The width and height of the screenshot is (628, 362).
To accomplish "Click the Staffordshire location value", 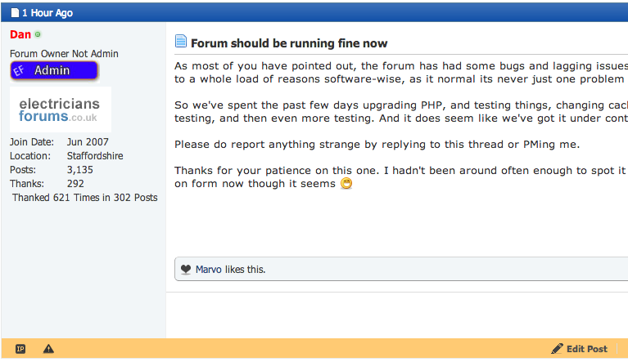I will (95, 156).
